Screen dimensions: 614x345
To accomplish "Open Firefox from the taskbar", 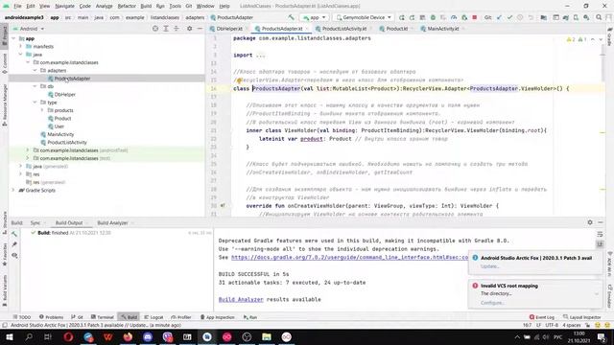I will [x=128, y=336].
